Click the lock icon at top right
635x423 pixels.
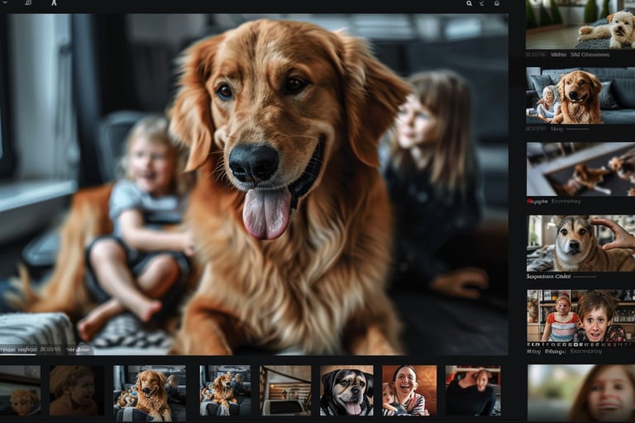(497, 3)
